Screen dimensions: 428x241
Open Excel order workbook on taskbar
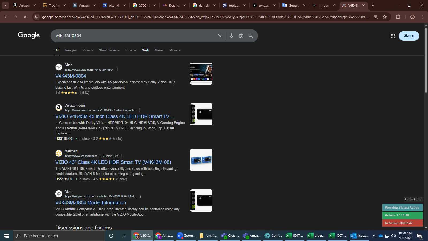coord(316,236)
